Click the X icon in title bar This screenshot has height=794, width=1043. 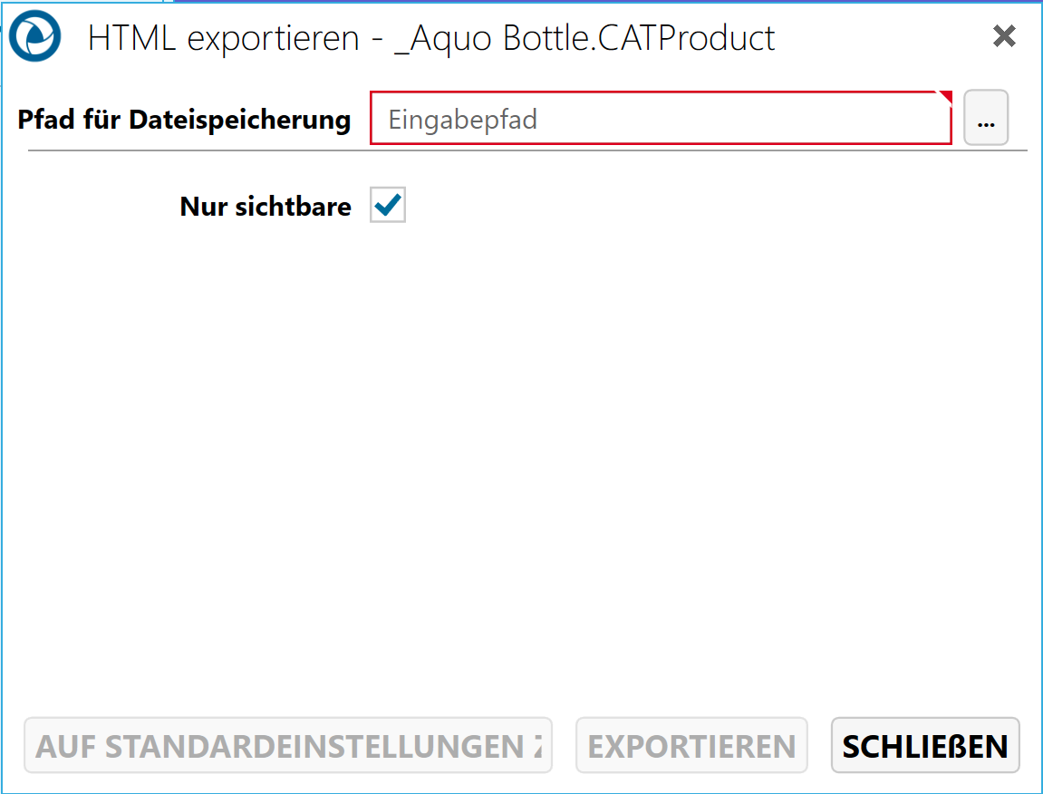[x=1003, y=36]
